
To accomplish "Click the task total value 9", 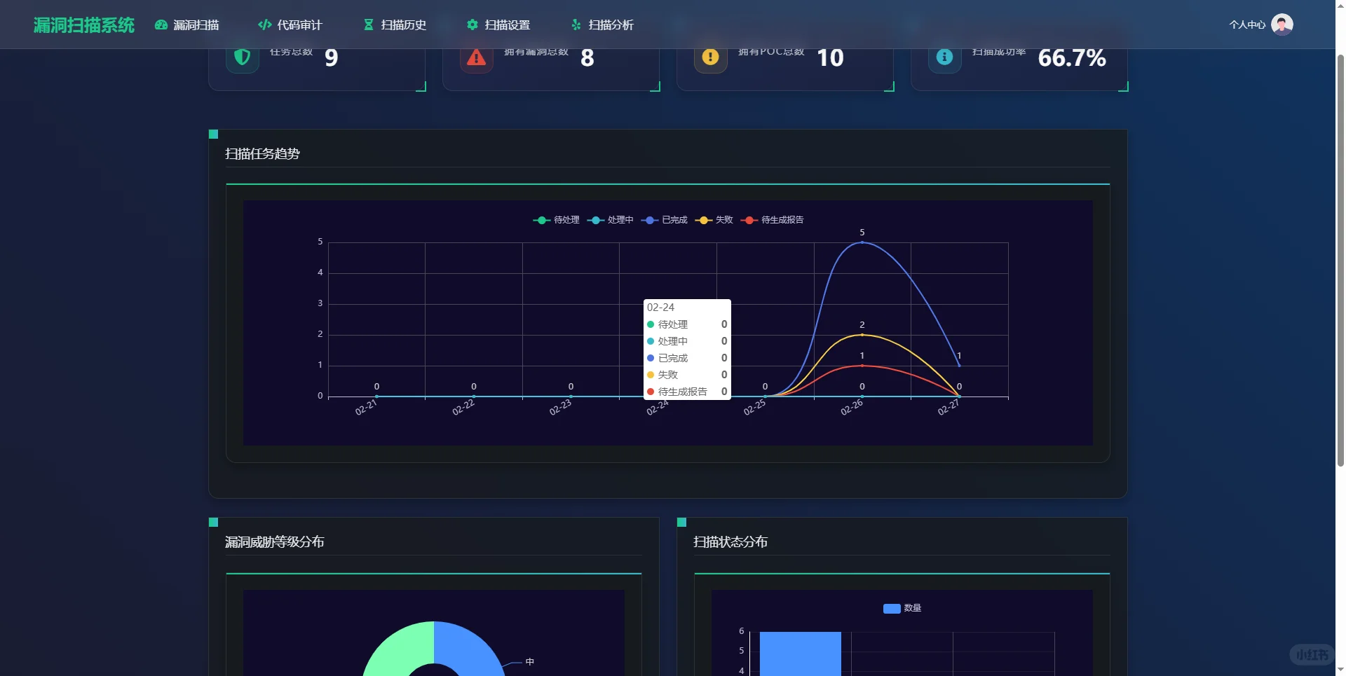I will click(x=332, y=57).
